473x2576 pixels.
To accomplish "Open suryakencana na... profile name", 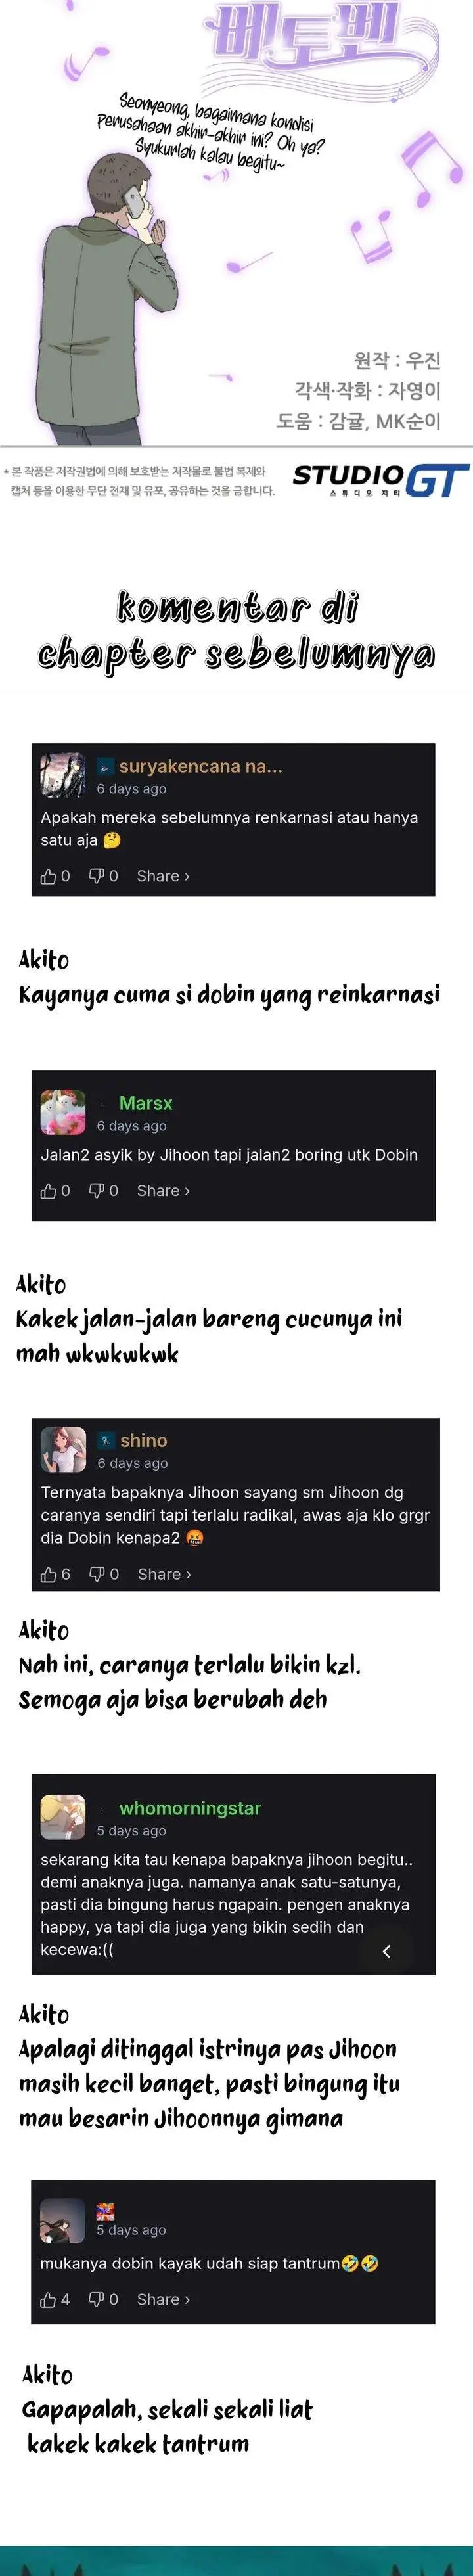I will pos(201,767).
